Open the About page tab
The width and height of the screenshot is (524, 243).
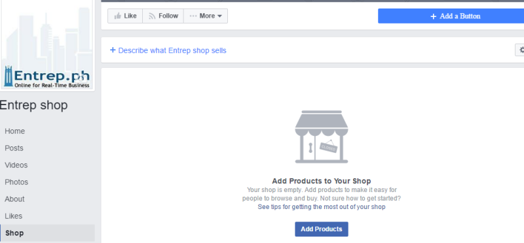point(14,199)
